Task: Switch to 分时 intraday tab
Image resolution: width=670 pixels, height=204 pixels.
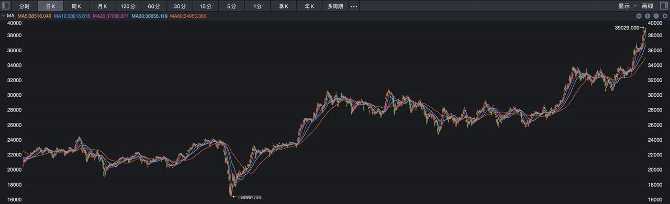Action: point(24,6)
